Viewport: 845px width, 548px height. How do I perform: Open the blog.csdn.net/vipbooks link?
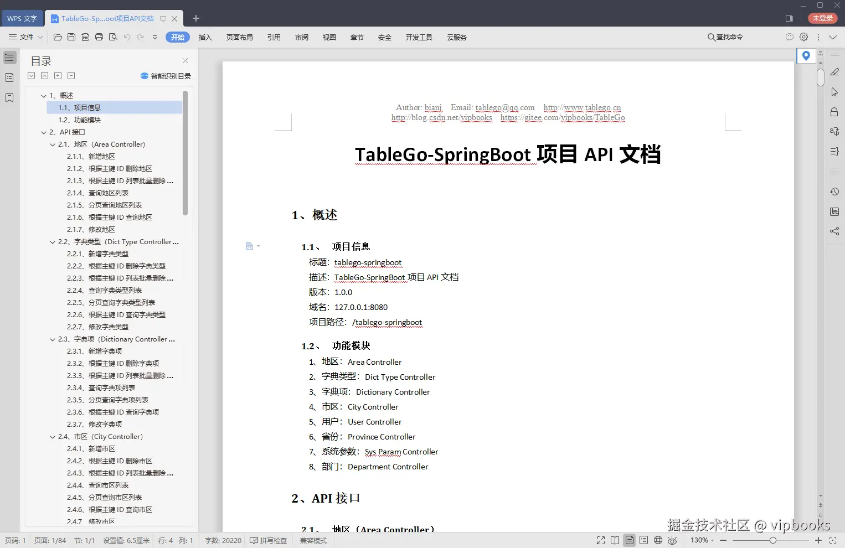[442, 117]
